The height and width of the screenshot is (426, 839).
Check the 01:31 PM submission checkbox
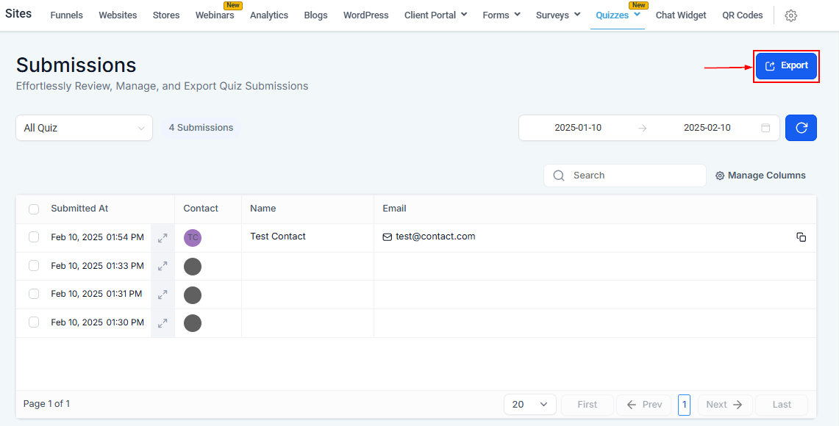[x=34, y=294]
